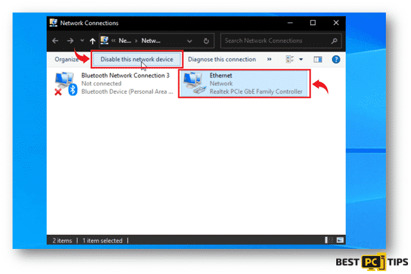Click Diagnose this connection
Screen dimensions: 411x274
222,59
